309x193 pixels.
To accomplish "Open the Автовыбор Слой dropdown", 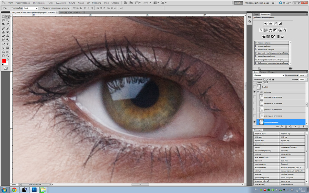I will point(31,8).
